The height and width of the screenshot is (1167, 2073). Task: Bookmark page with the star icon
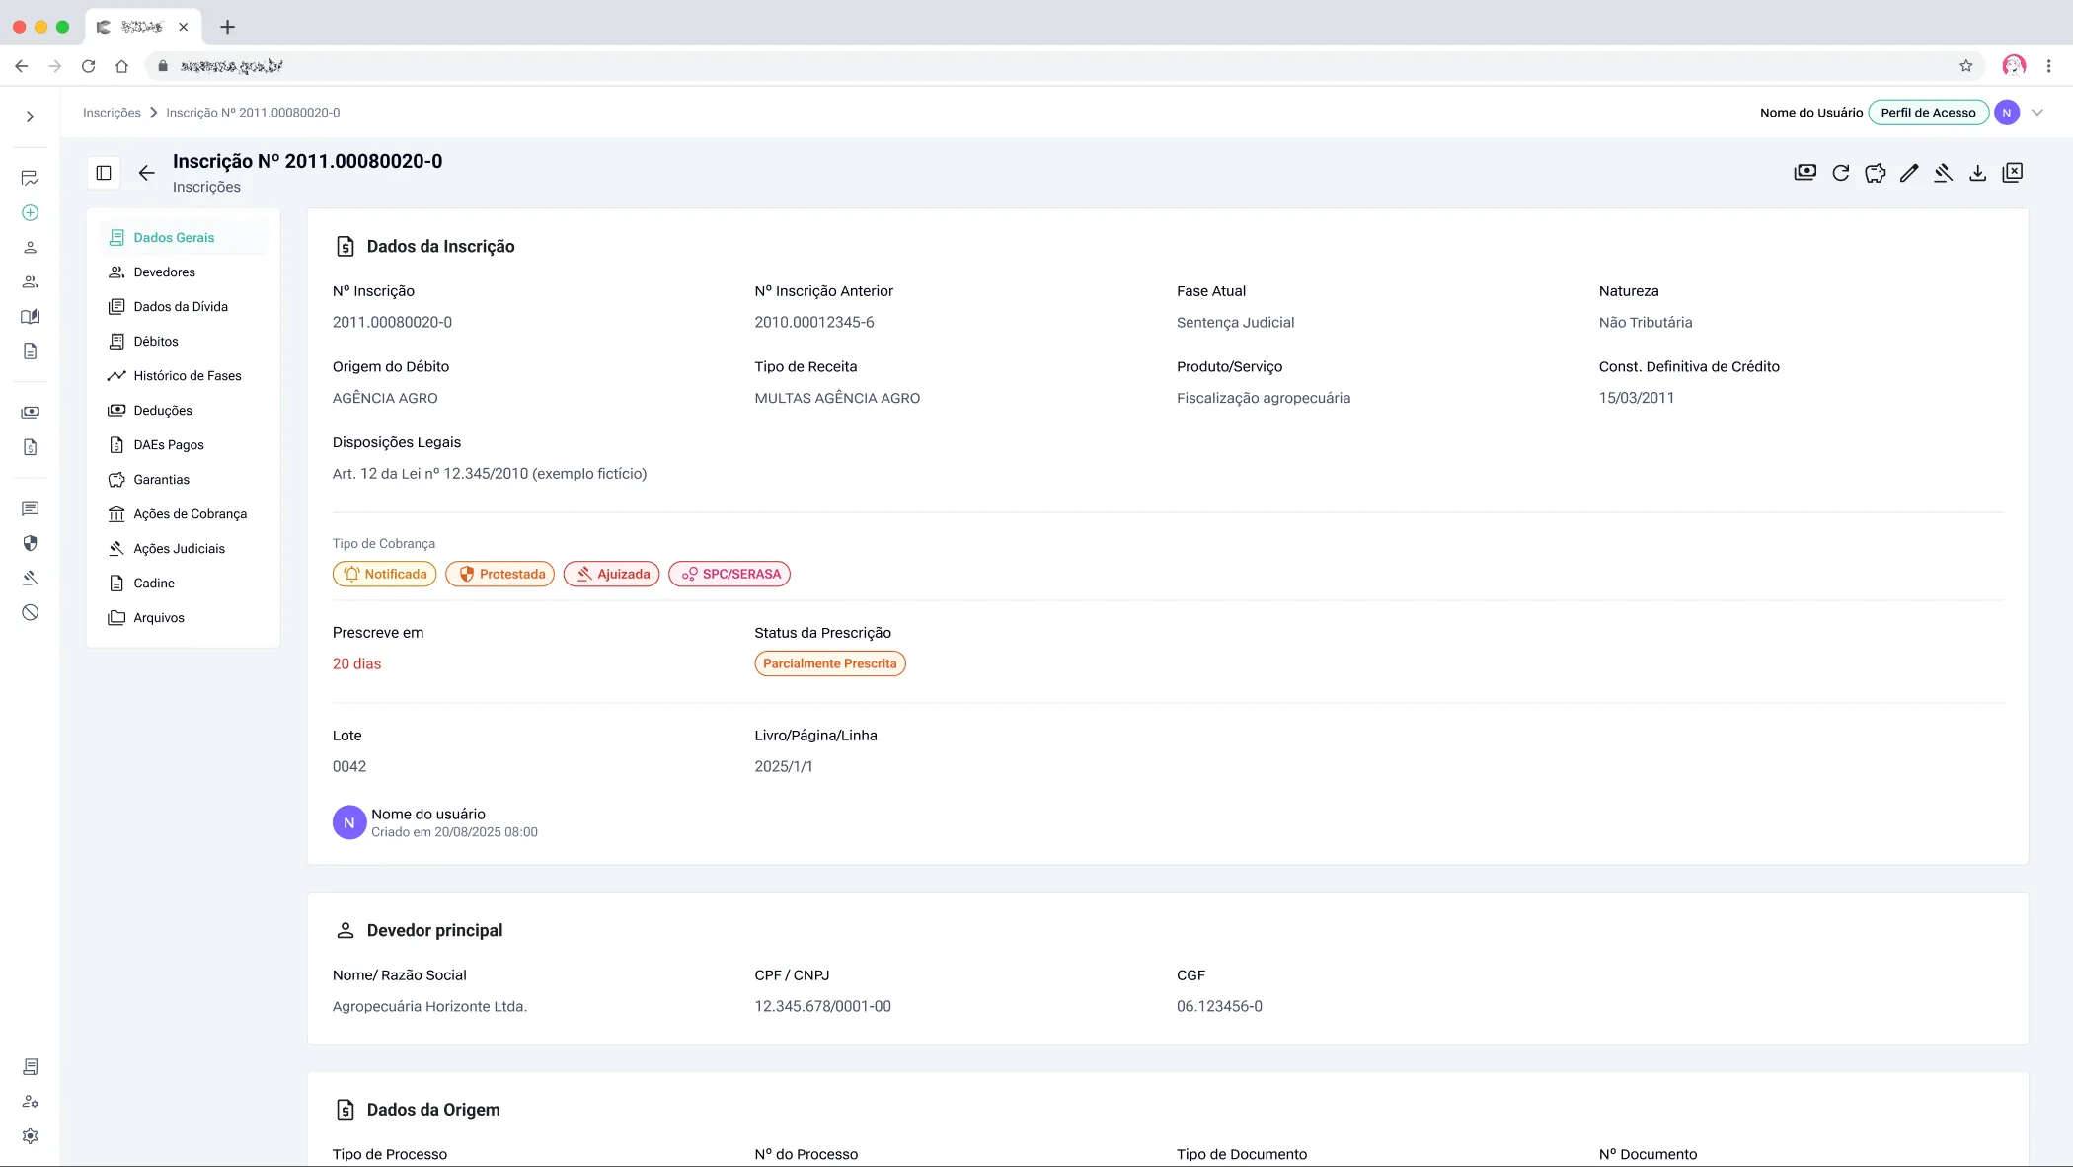(x=1966, y=66)
